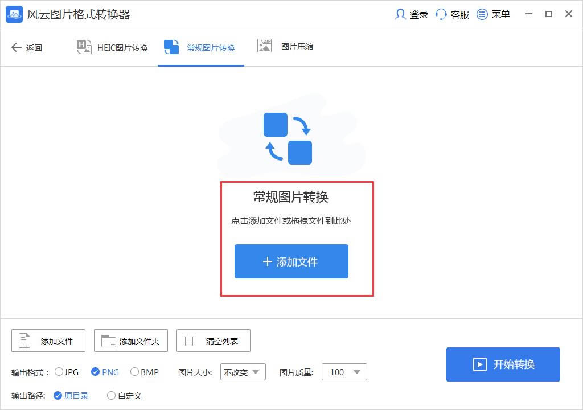Select BMP output format radio
This screenshot has width=583, height=410.
click(134, 372)
